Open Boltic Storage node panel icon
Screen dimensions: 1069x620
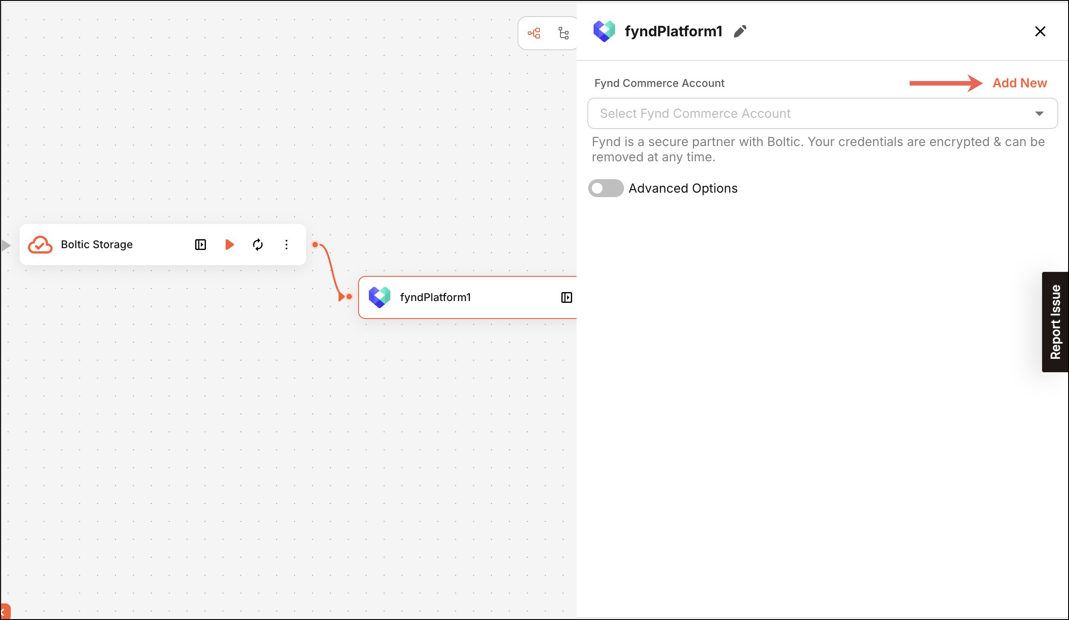click(x=201, y=245)
